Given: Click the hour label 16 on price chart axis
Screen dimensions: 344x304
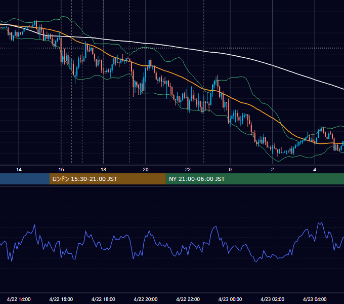Looking at the screenshot, I should pyautogui.click(x=61, y=169).
